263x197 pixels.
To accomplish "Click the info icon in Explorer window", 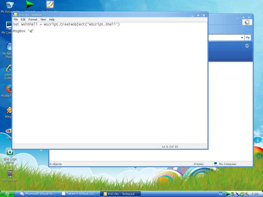I will tap(247, 46).
